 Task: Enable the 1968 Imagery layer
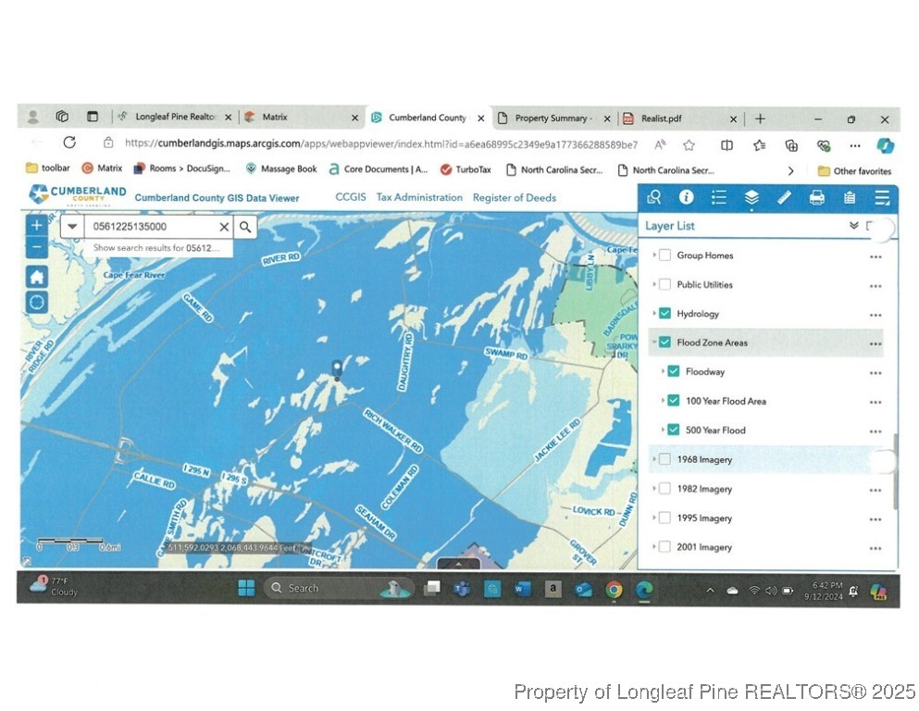664,459
